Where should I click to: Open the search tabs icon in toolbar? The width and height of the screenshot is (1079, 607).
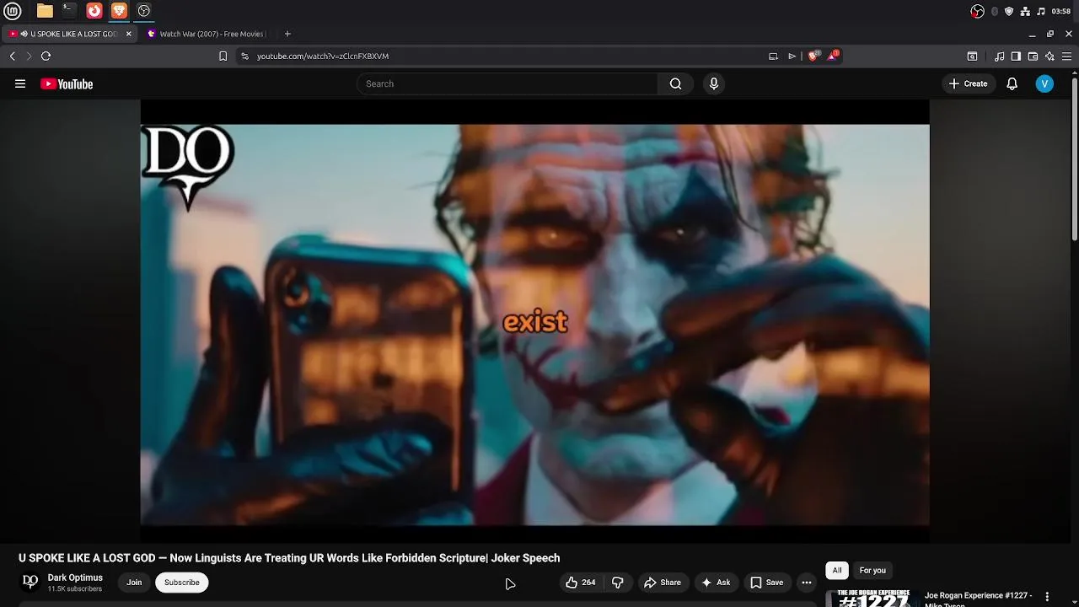[972, 56]
